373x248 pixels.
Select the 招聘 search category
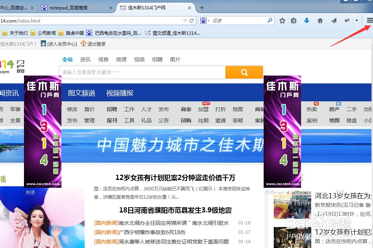(157, 59)
